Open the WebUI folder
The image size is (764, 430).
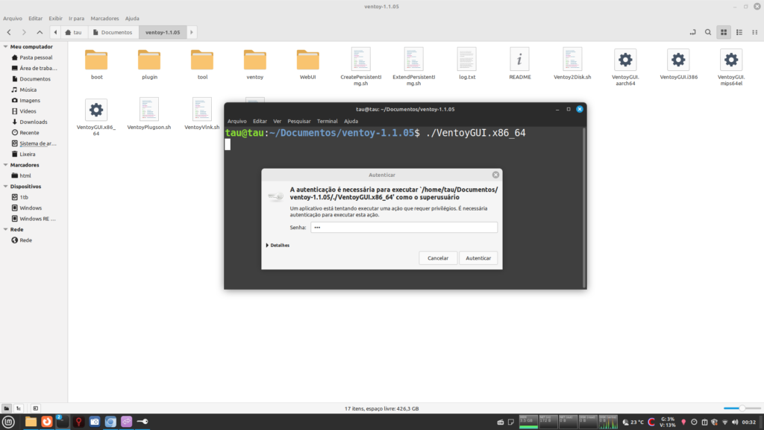tap(307, 60)
